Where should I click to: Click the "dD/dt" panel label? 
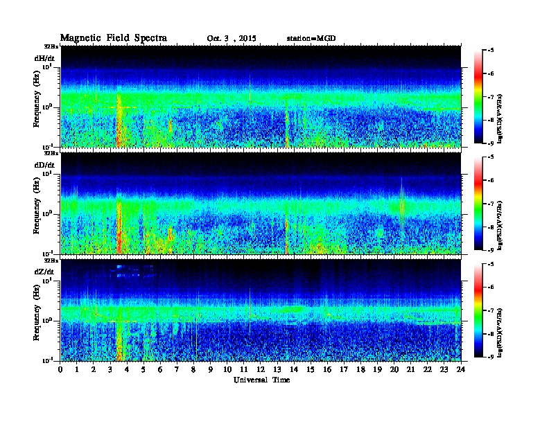pos(44,165)
